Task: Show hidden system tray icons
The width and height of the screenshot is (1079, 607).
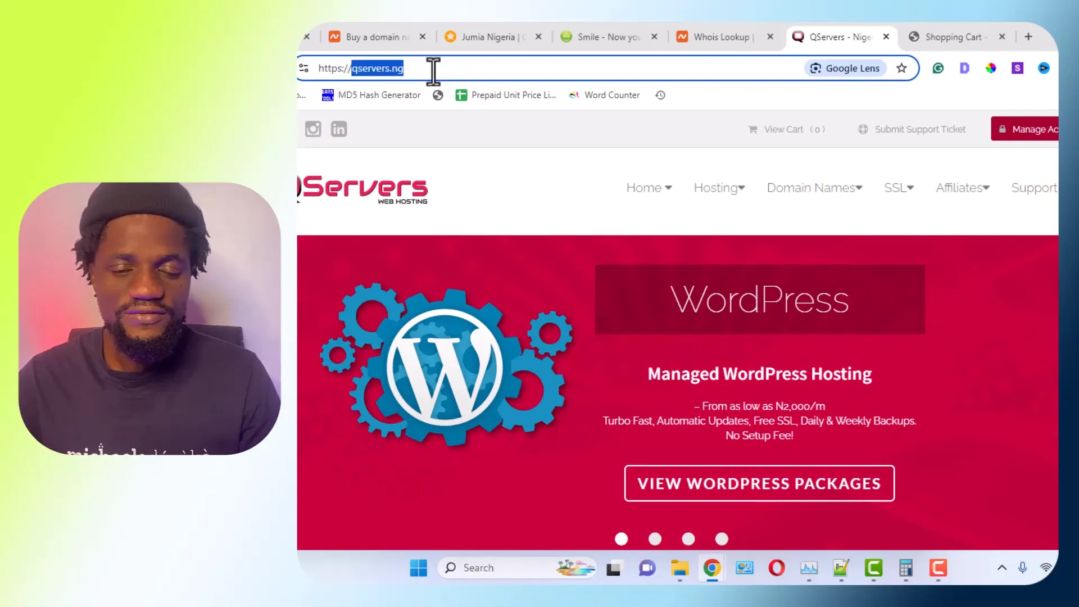Action: click(x=1002, y=568)
